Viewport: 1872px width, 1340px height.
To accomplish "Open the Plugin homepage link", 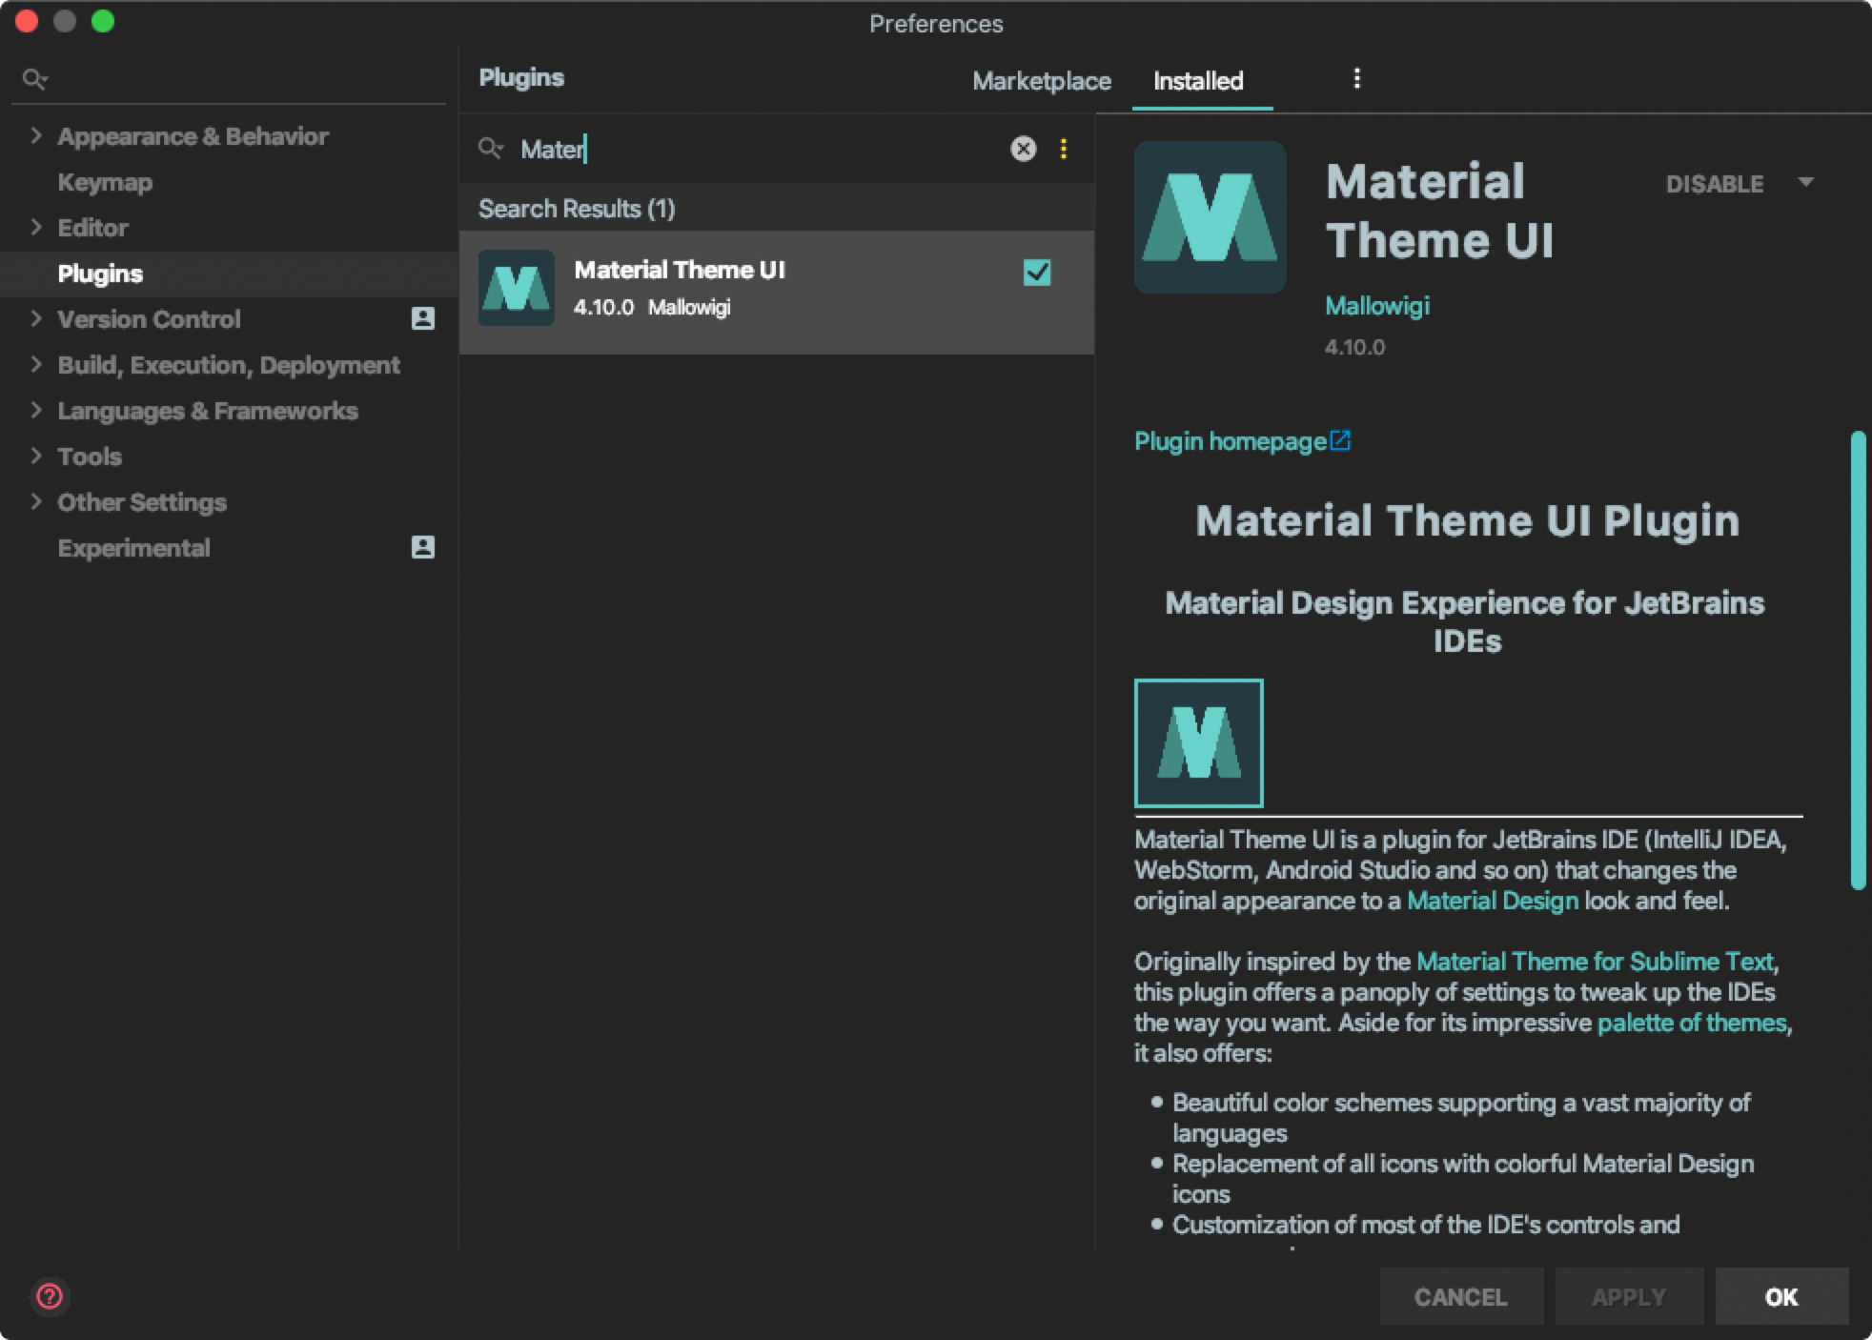I will 1230,441.
